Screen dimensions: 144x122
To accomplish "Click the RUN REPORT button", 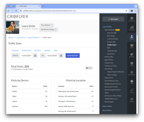I will 73,56.
